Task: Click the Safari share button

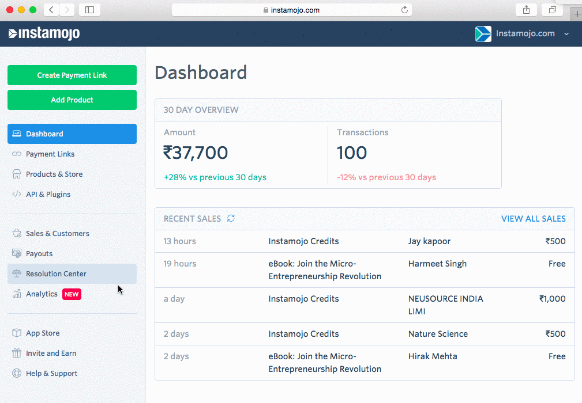Action: [x=526, y=10]
